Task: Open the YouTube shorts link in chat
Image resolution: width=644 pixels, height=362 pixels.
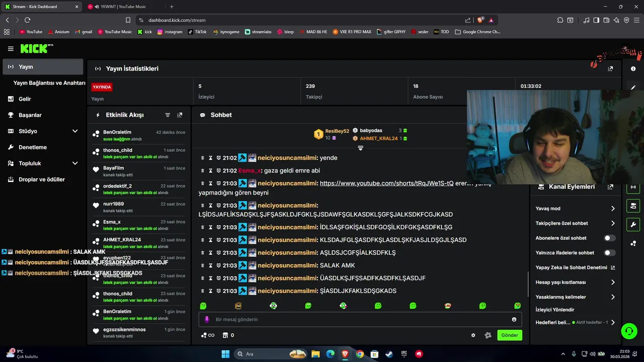Action: [x=386, y=184]
